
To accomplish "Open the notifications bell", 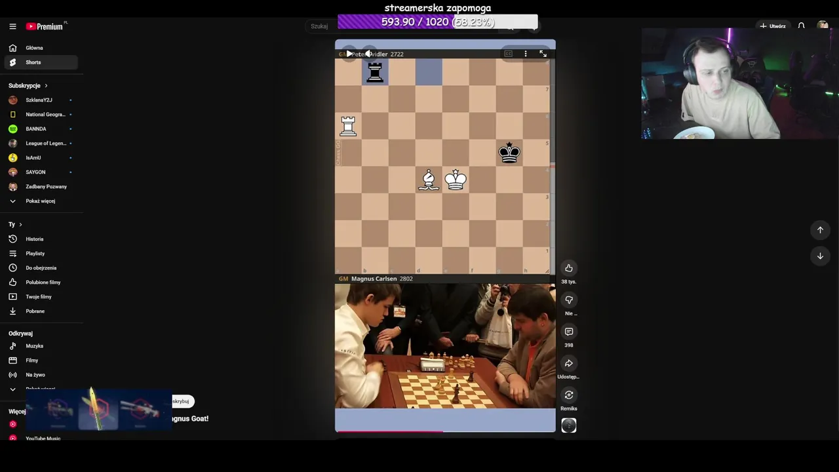I will (x=801, y=26).
